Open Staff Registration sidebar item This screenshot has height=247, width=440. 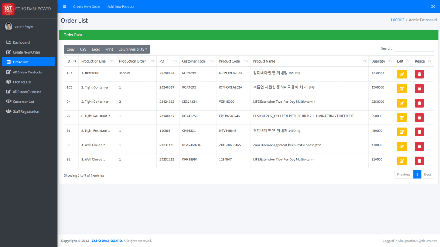pyautogui.click(x=26, y=111)
